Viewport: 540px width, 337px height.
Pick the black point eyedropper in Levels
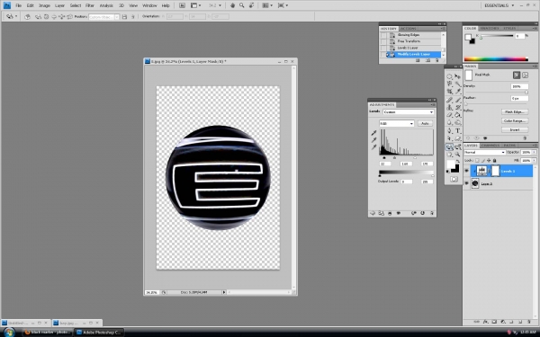pyautogui.click(x=374, y=133)
